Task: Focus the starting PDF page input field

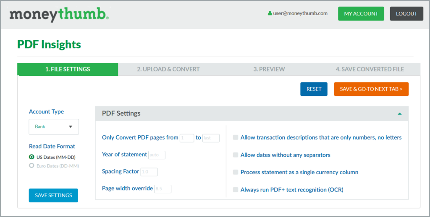Action: [x=187, y=138]
